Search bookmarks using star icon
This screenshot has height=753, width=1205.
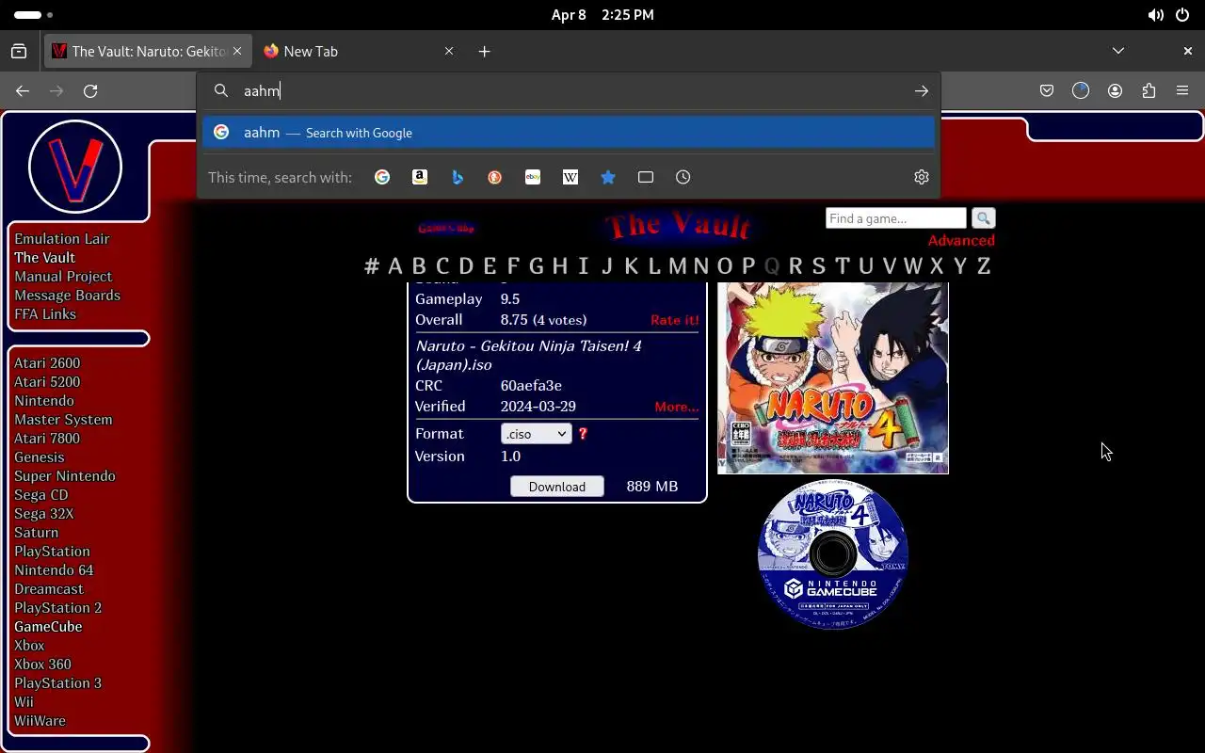(608, 177)
